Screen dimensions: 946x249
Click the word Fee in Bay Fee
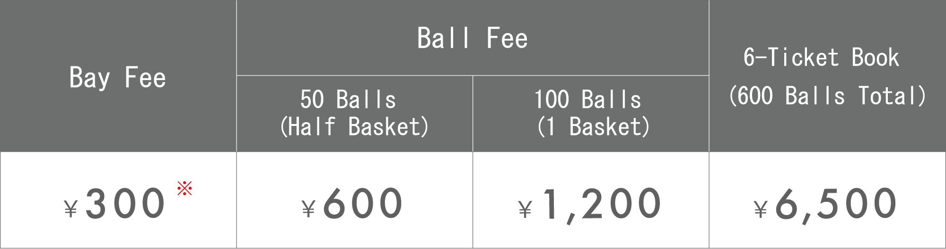coord(145,78)
